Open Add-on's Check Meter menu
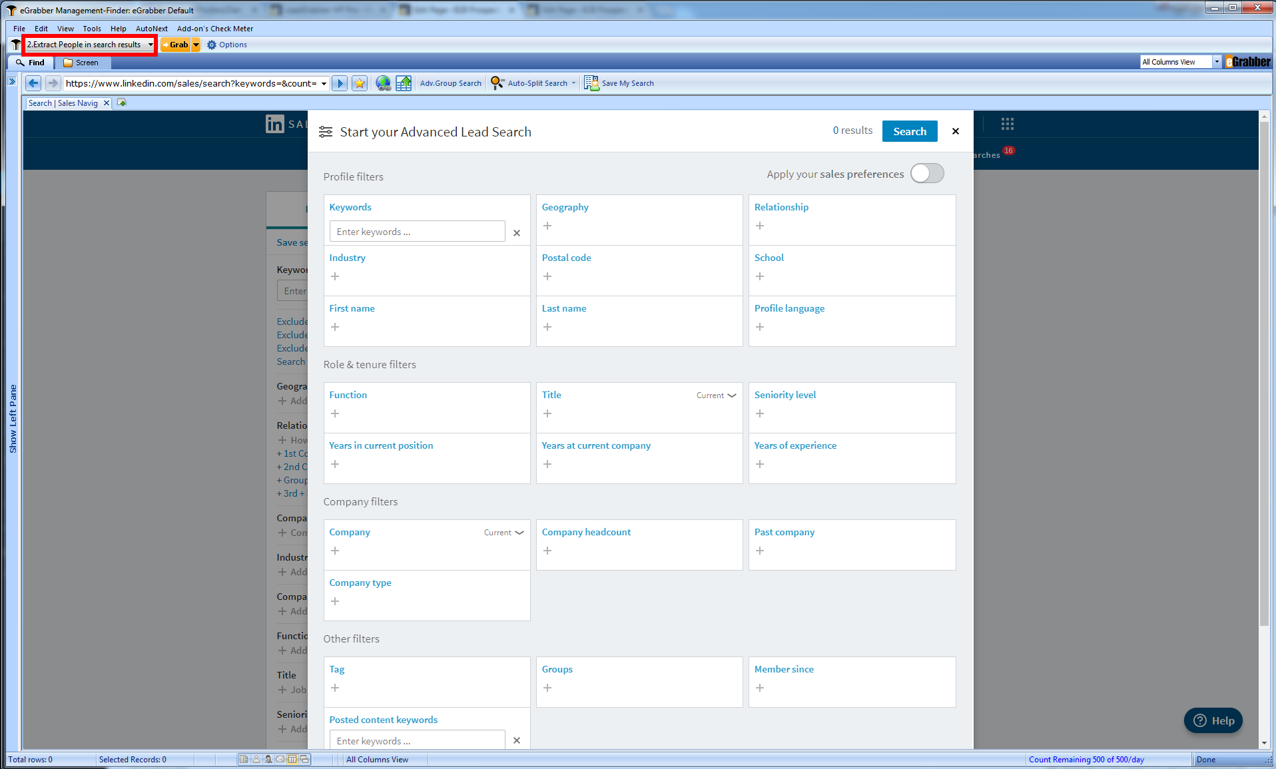Viewport: 1276px width, 769px height. tap(215, 29)
